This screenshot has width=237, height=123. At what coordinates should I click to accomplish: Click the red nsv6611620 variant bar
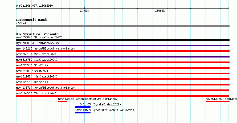coord(122,79)
